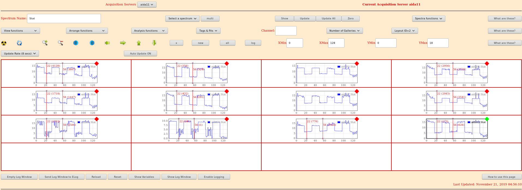Open the View functions menu
The width and height of the screenshot is (522, 190).
(20, 31)
